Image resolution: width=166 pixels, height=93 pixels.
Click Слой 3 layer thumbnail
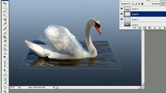tap(127, 19)
